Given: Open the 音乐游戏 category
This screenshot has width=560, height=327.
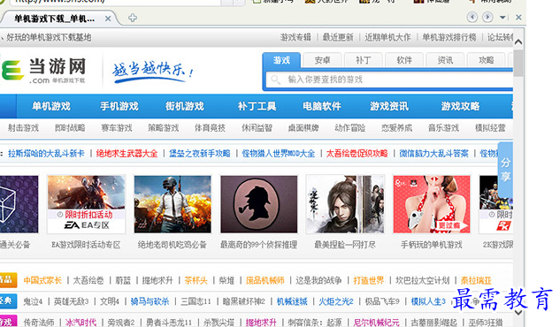Looking at the screenshot, I should (443, 127).
